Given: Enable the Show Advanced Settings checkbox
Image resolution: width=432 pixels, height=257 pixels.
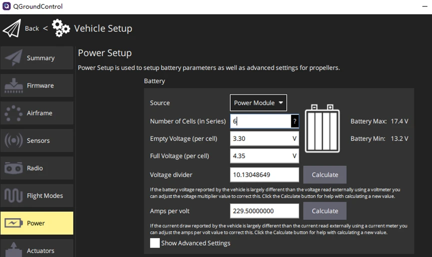Looking at the screenshot, I should tap(155, 243).
